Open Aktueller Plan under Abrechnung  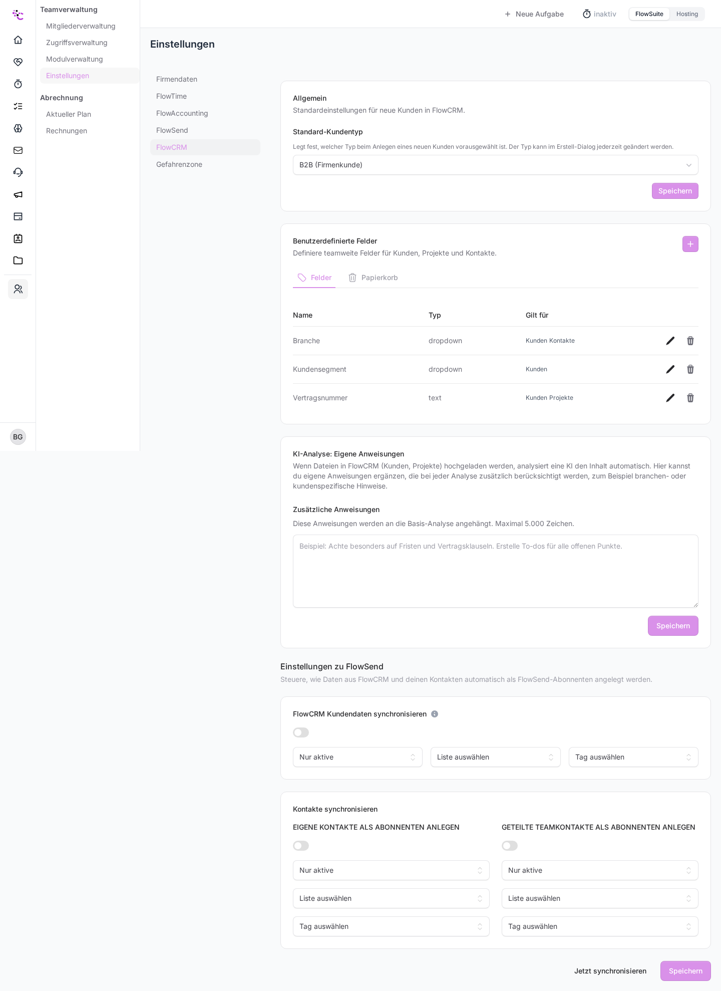point(90,114)
